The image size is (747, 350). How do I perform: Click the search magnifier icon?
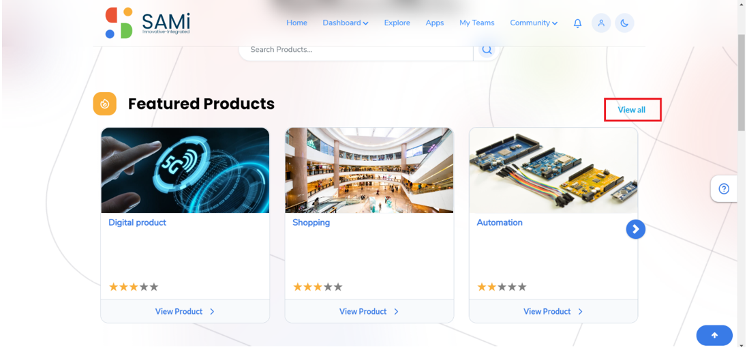point(487,49)
